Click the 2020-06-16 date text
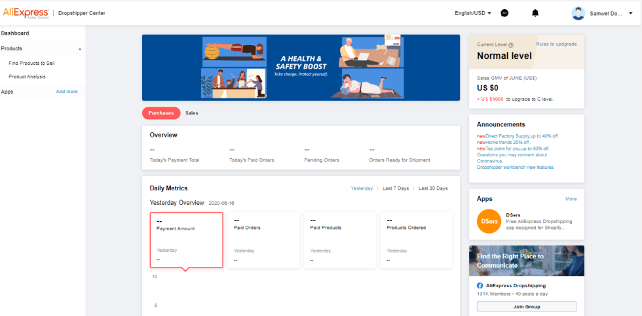 (221, 203)
